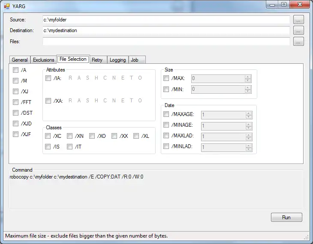The width and height of the screenshot is (313, 244).
Task: Enable the /FFT checkbox
Action: pos(15,102)
